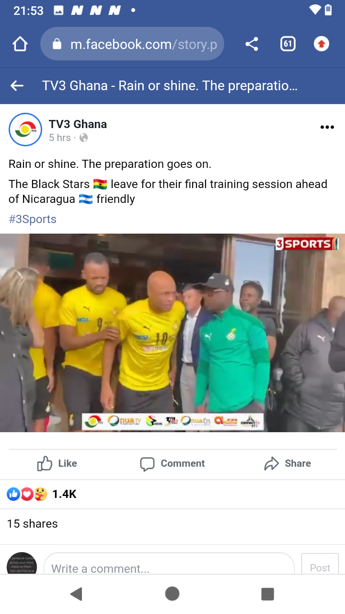Viewport: 345px width, 614px height.
Task: View the 1.4K reactions list
Action: point(42,494)
